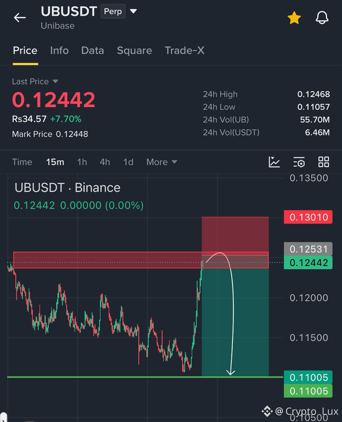This screenshot has height=422, width=342.
Task: Click the 24h Vol(UB) value 55.70M
Action: (x=315, y=120)
